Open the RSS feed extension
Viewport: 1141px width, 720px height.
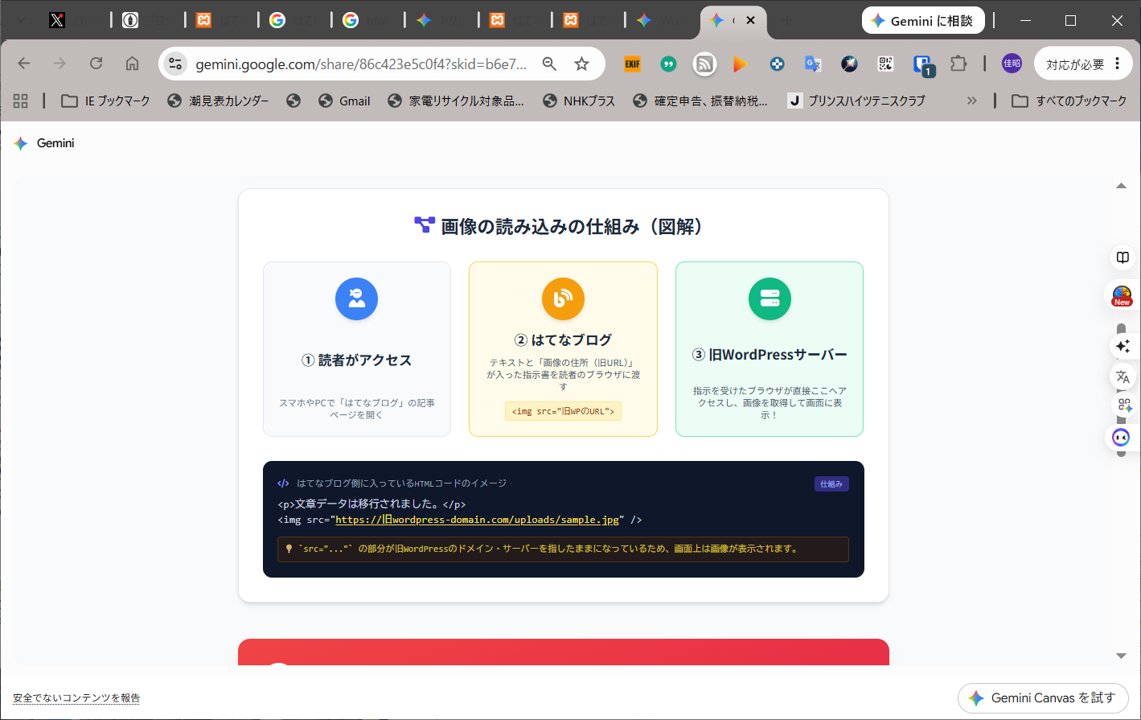pos(704,64)
